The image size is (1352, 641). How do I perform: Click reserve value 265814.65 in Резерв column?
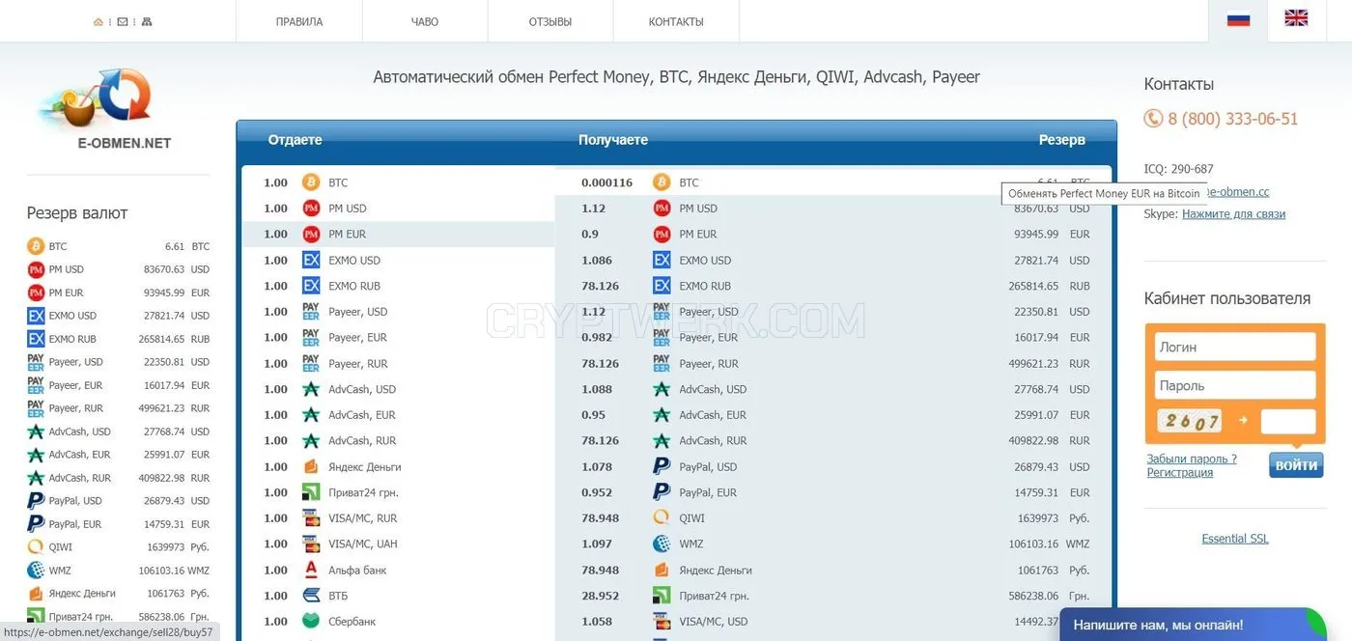pyautogui.click(x=1033, y=286)
